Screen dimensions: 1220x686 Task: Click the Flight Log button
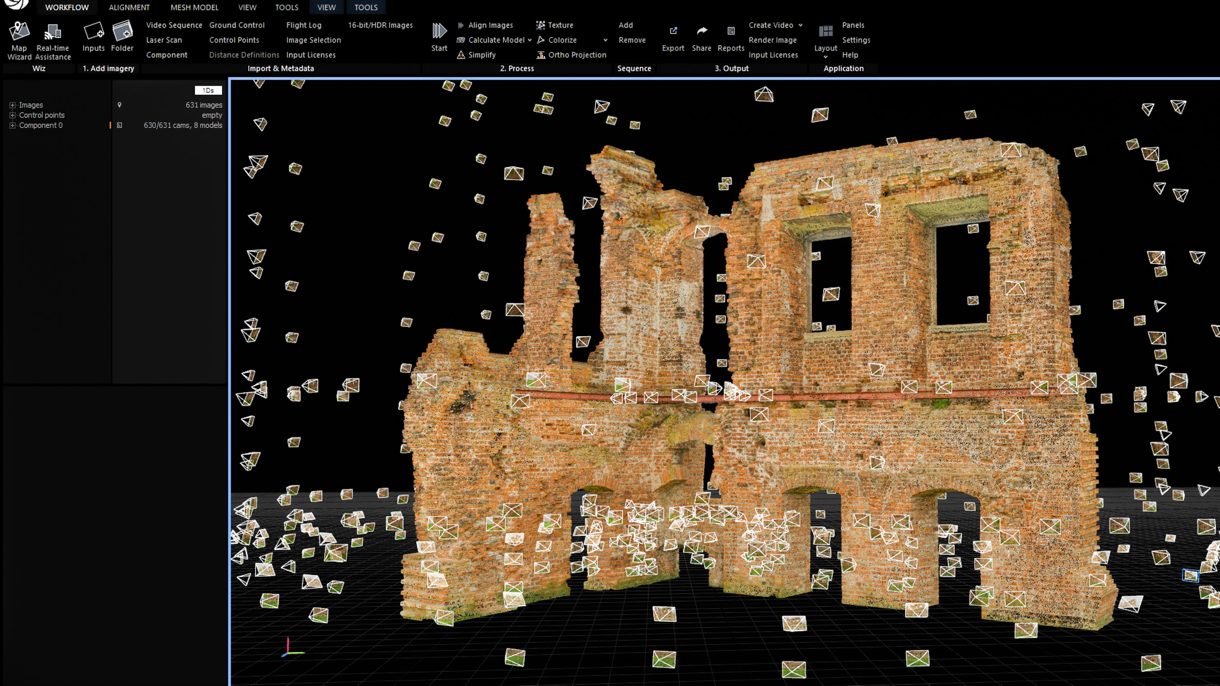tap(303, 25)
